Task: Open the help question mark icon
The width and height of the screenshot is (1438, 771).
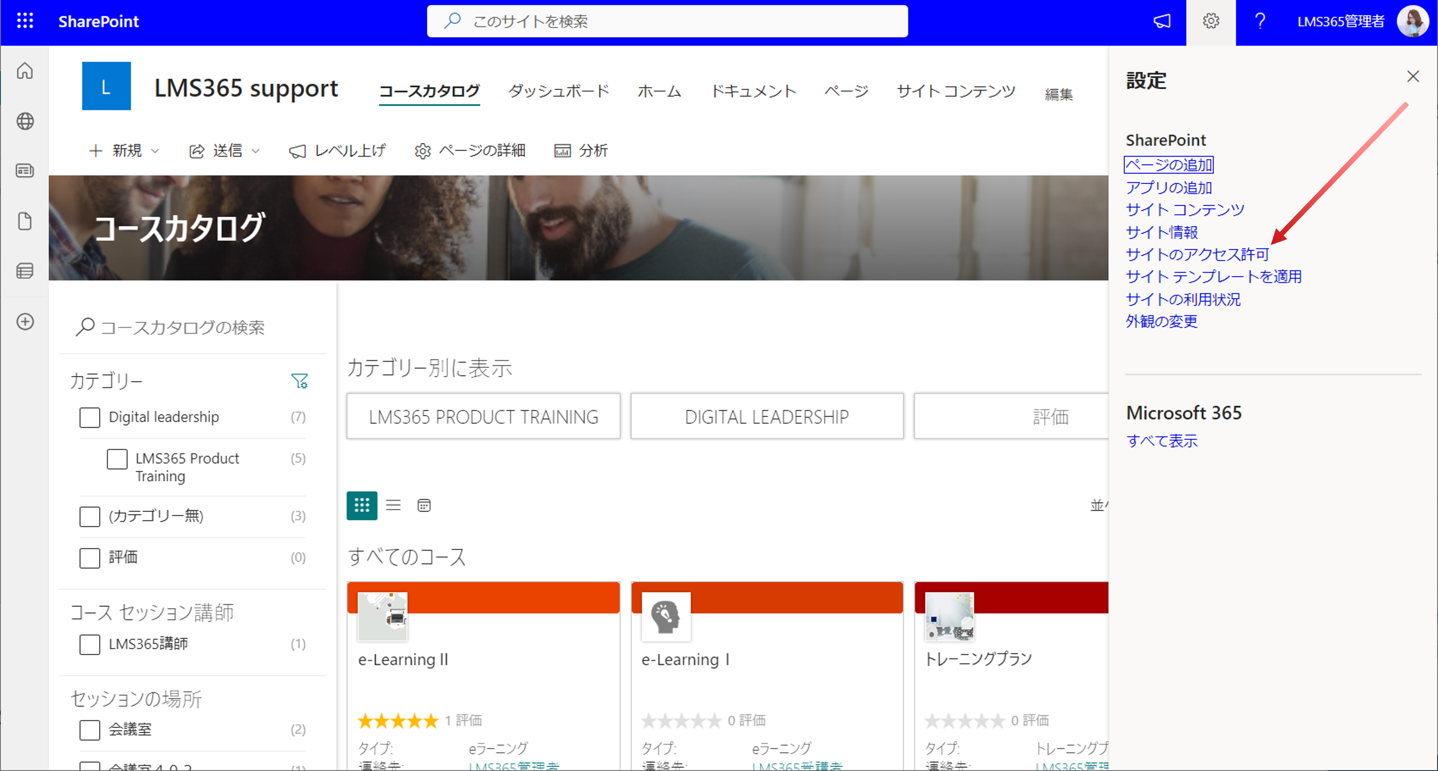Action: pos(1260,21)
